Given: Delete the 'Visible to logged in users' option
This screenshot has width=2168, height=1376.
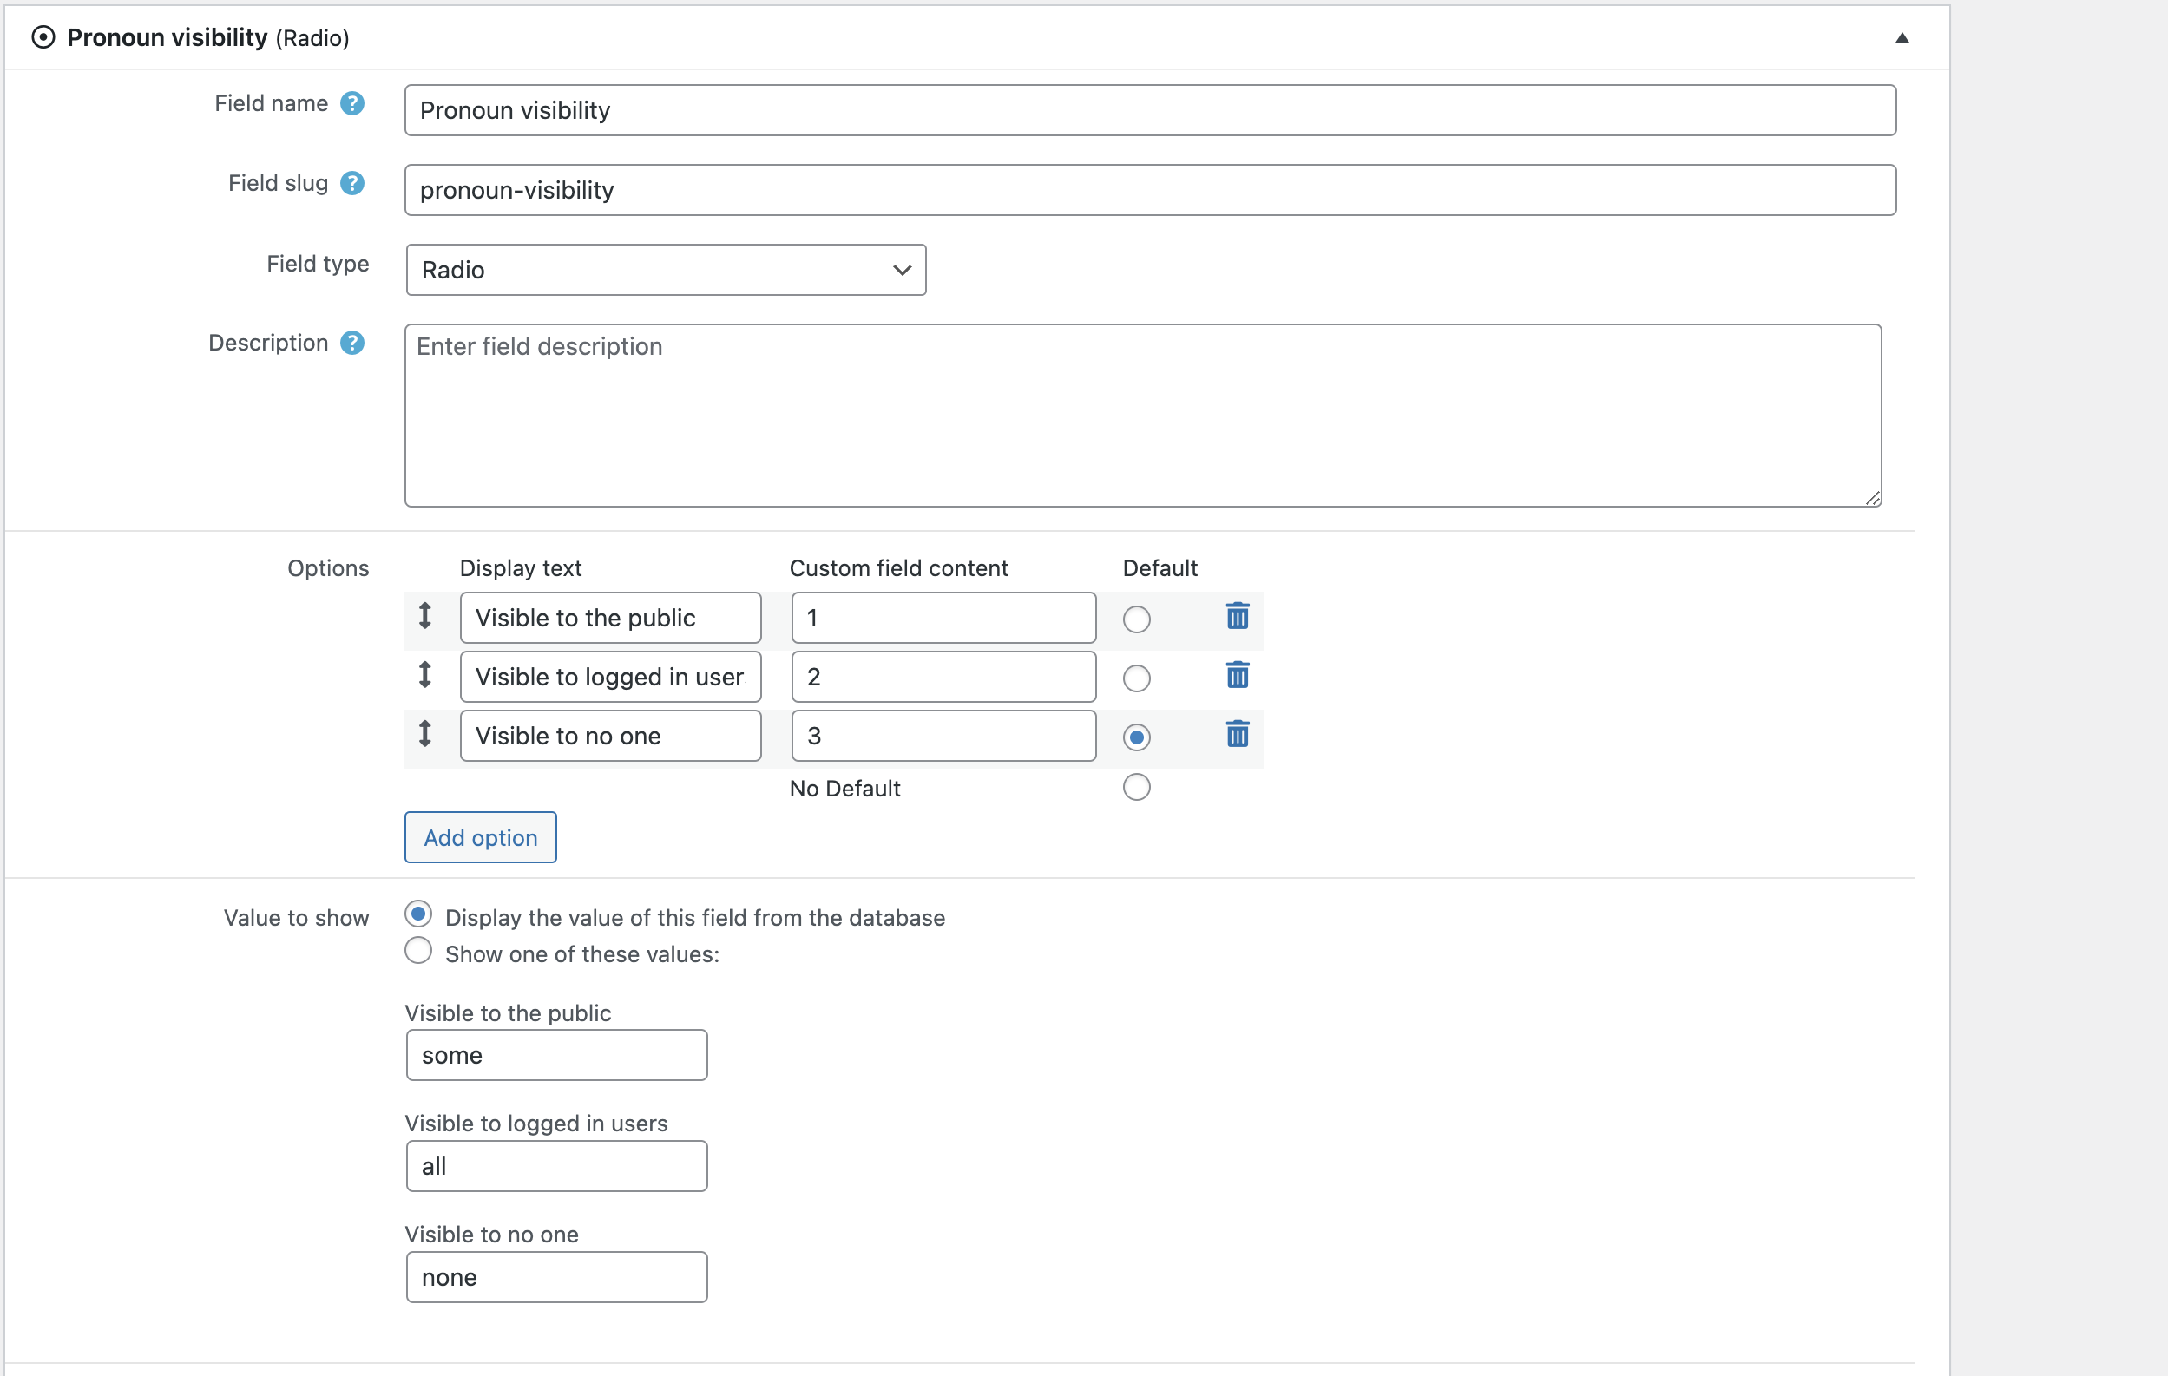Looking at the screenshot, I should click(x=1237, y=675).
